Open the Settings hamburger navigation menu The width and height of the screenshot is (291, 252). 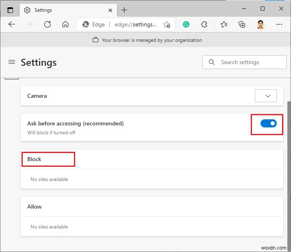point(12,62)
